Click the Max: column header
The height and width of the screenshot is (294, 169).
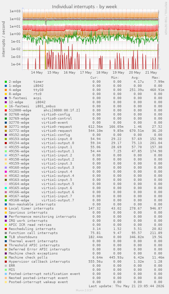pos(156,78)
